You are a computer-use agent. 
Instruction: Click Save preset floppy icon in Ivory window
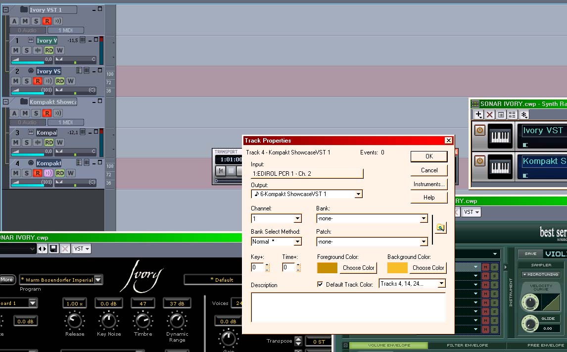(x=53, y=249)
